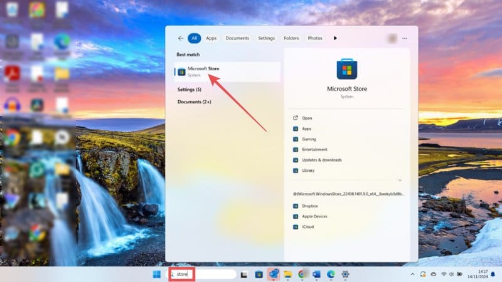This screenshot has width=502, height=282.
Task: Open the Settings gear on the taskbar
Action: click(344, 274)
